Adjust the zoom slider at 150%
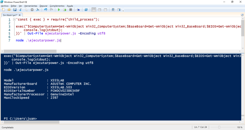The height and width of the screenshot is (130, 245). point(219,127)
